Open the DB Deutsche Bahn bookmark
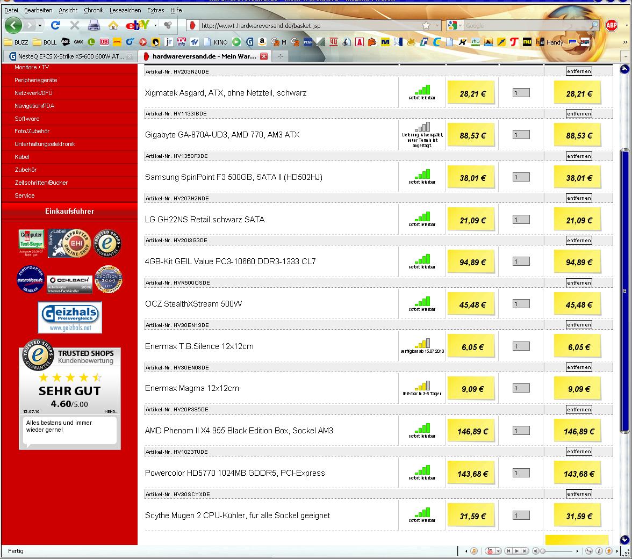The width and height of the screenshot is (632, 559). (x=104, y=42)
